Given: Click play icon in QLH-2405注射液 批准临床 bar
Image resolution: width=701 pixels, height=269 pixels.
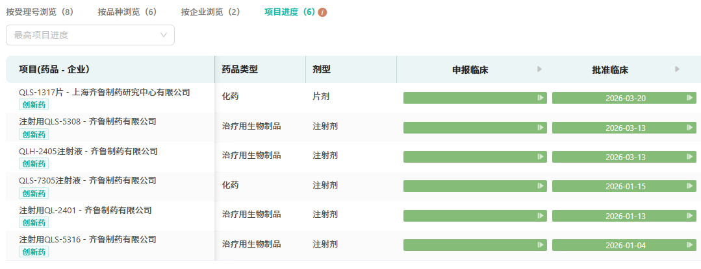Looking at the screenshot, I should pyautogui.click(x=689, y=157).
